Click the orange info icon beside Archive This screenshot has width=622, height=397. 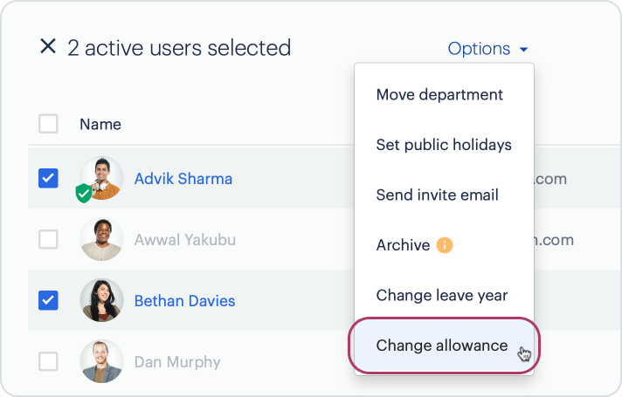coord(445,245)
